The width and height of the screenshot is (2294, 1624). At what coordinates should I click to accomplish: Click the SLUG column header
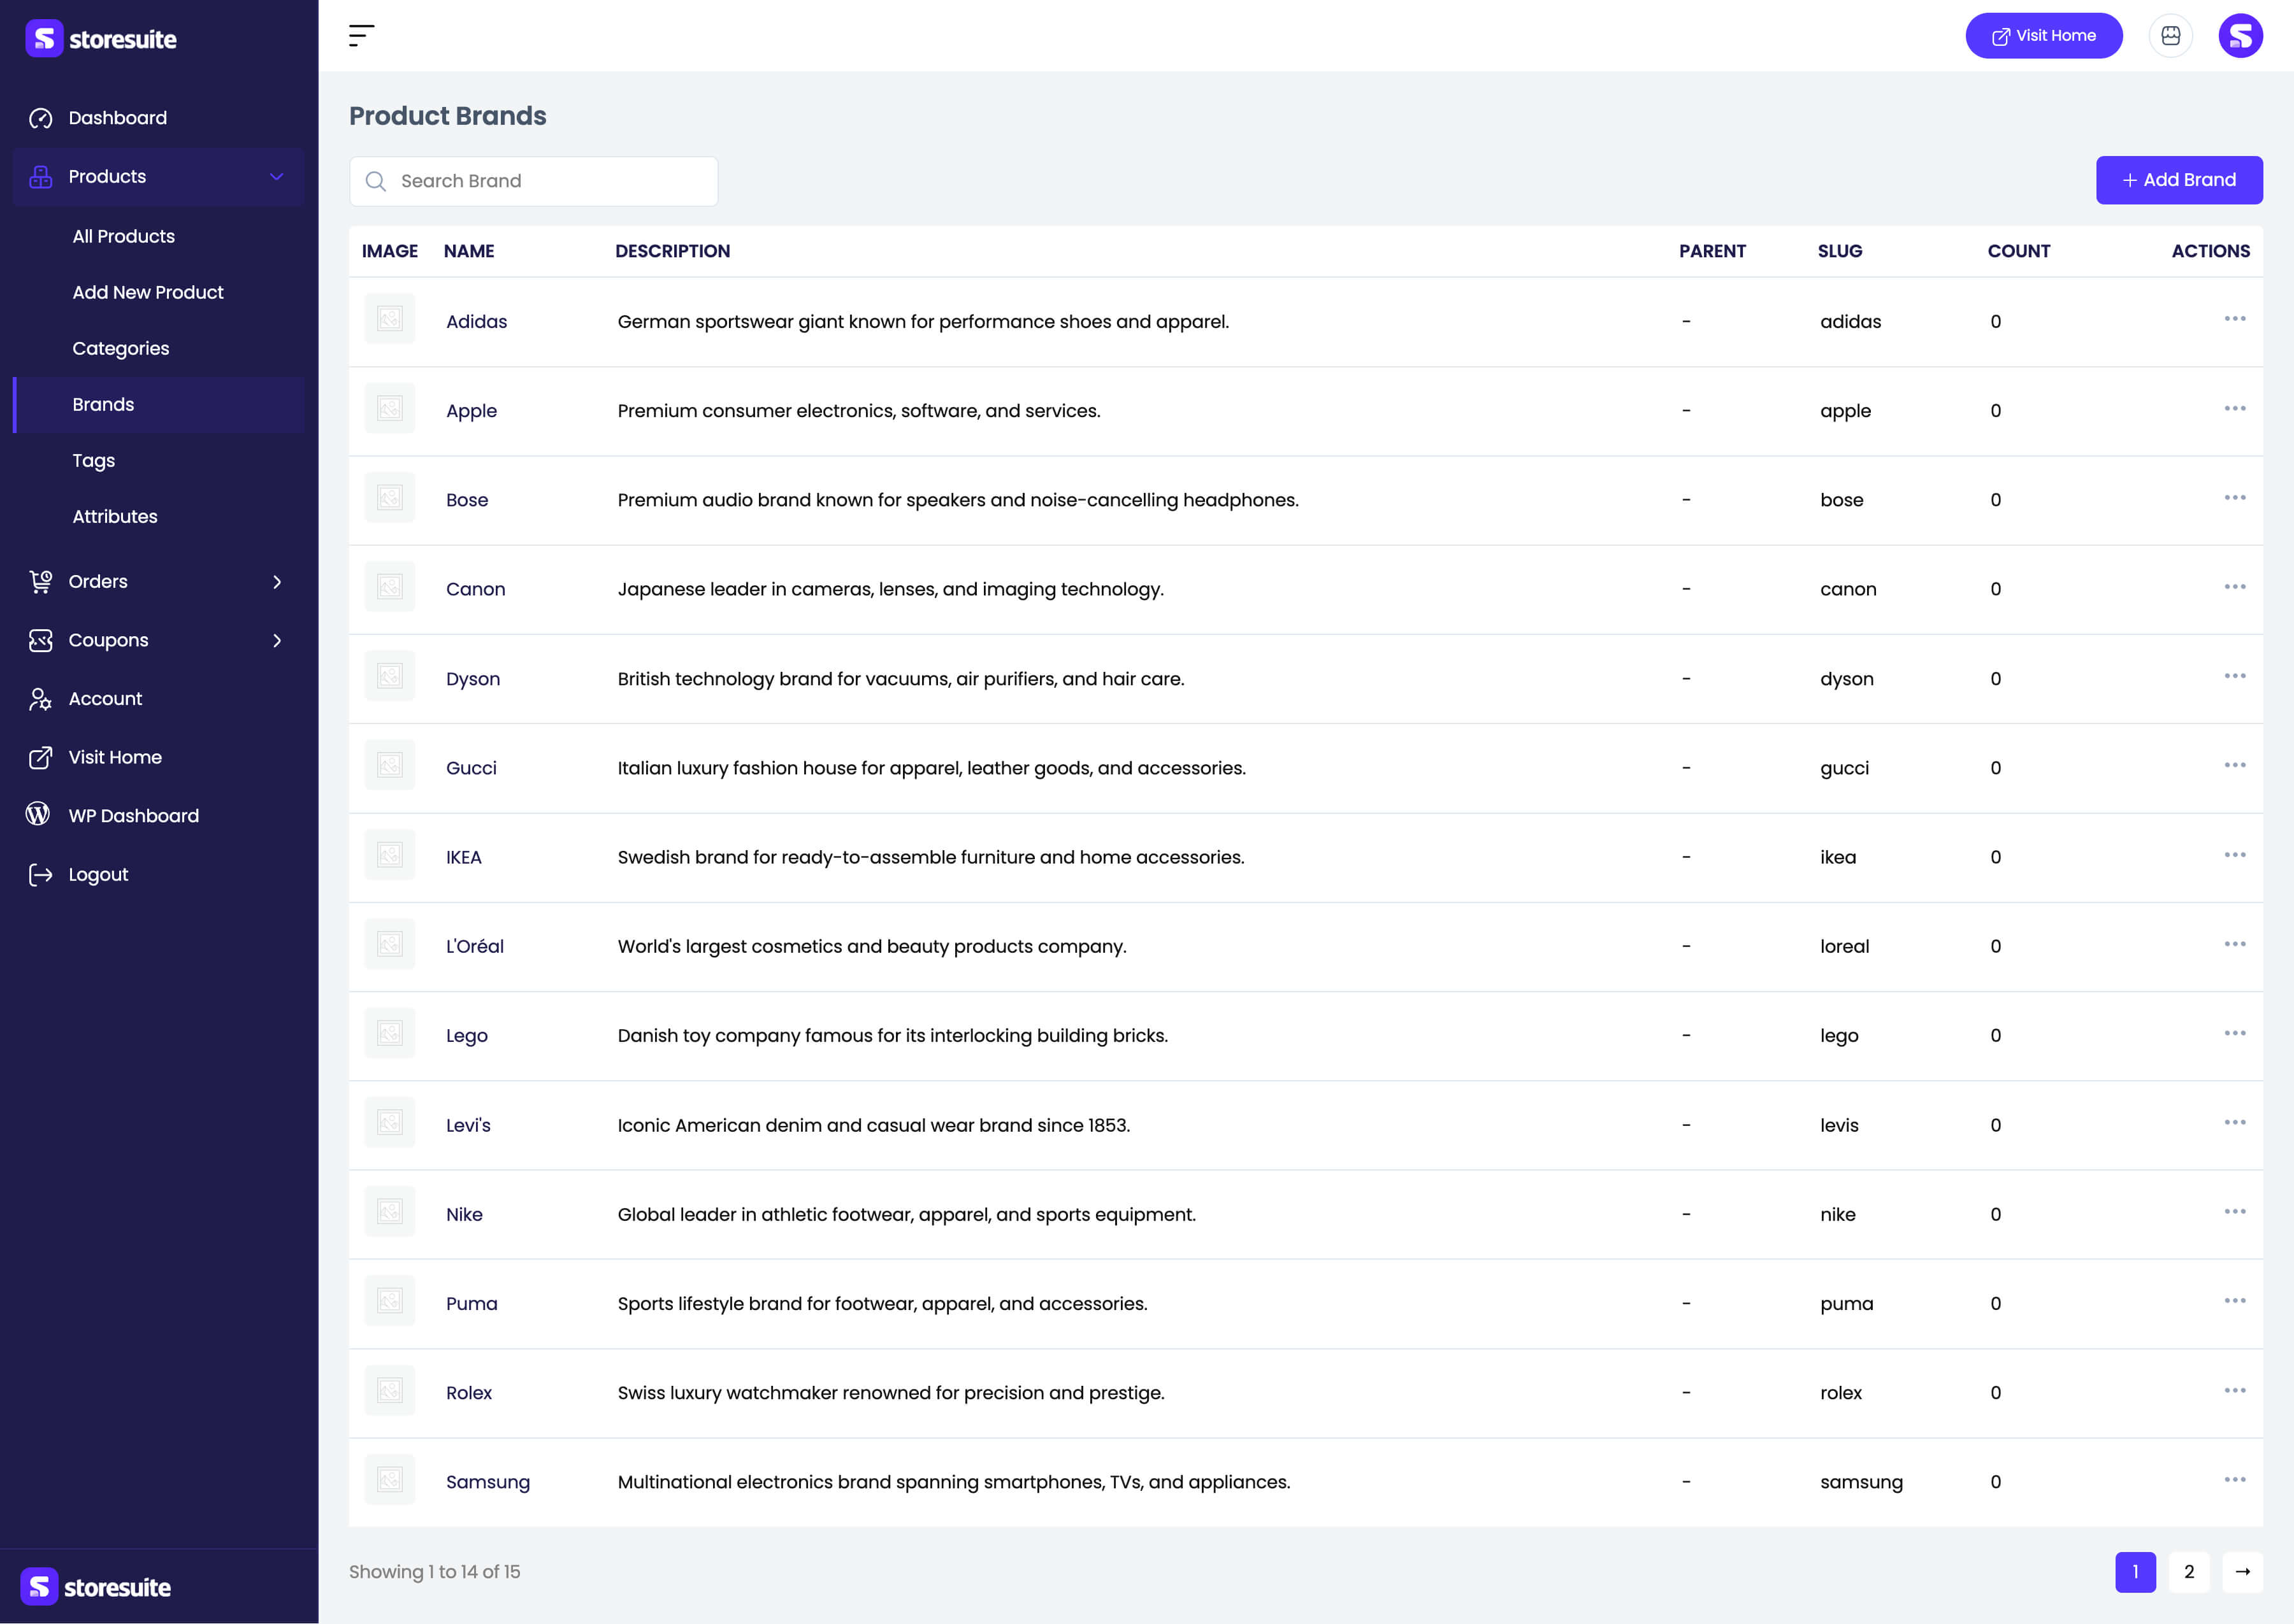coord(1840,251)
